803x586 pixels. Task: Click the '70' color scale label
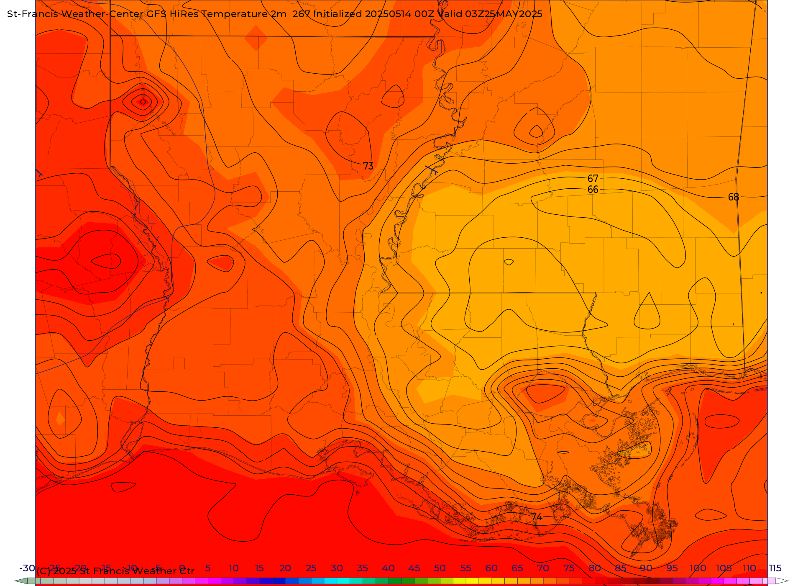point(543,568)
